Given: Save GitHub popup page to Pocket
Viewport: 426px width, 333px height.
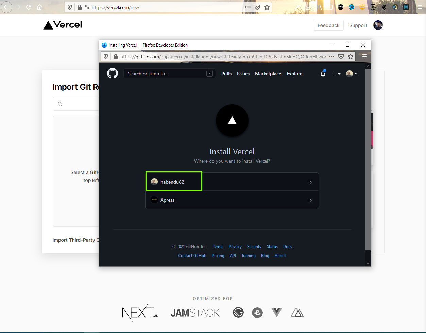Looking at the screenshot, I should [x=341, y=56].
